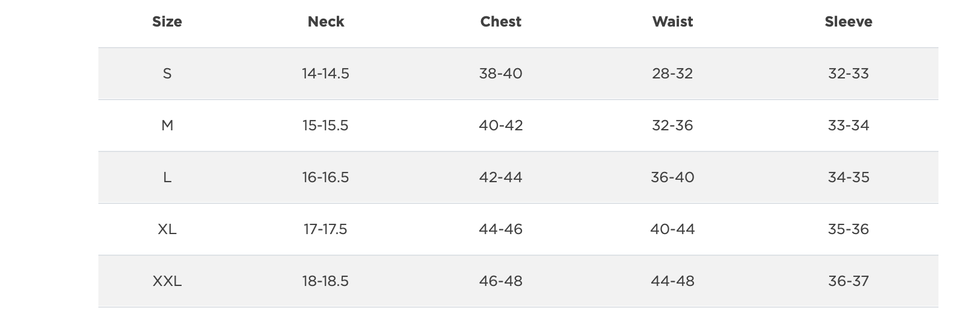Select the M size row label

click(x=167, y=125)
